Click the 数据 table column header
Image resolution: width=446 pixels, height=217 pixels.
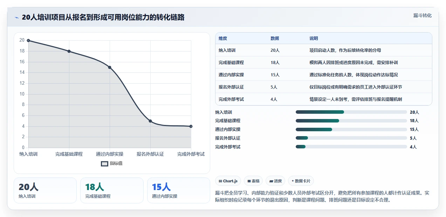275,38
